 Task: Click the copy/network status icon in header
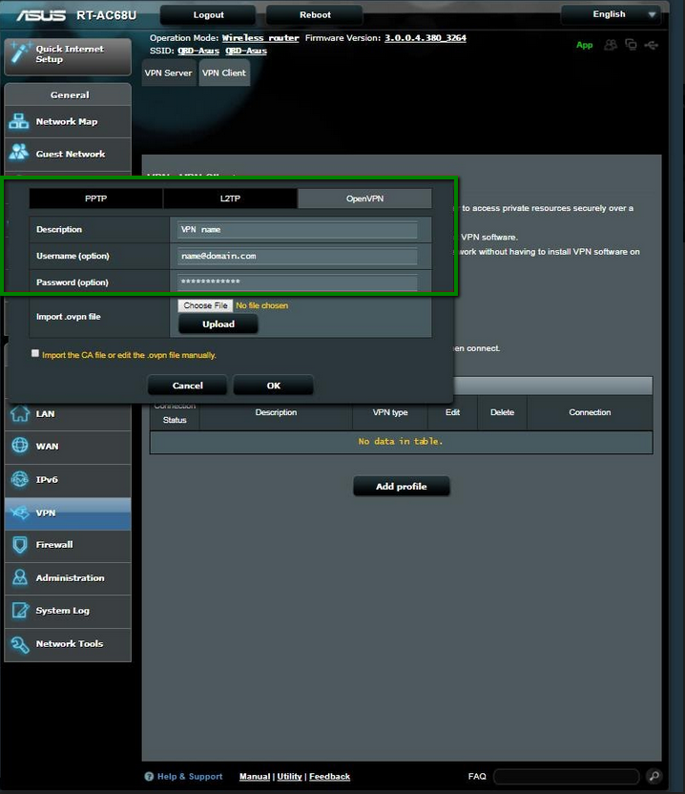[631, 45]
